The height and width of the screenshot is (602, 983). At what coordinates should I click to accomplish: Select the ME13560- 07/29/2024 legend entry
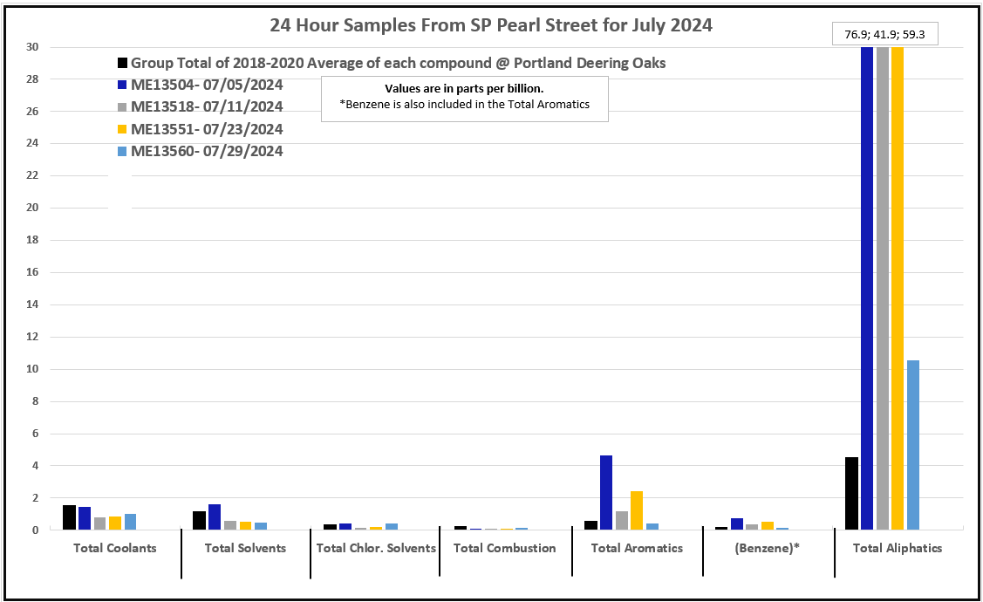[x=206, y=151]
